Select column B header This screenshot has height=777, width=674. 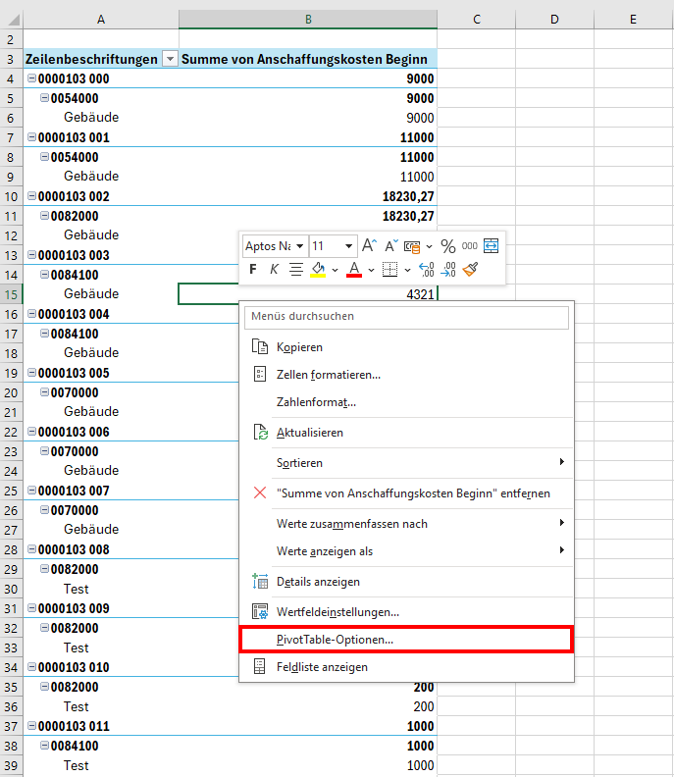coord(308,20)
